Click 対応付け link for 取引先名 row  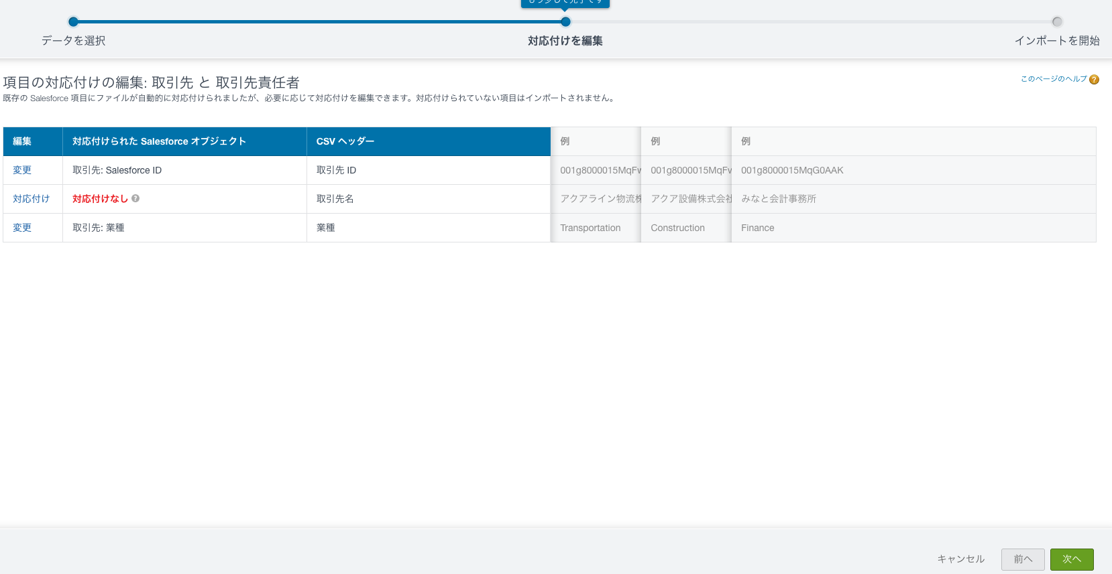(31, 199)
